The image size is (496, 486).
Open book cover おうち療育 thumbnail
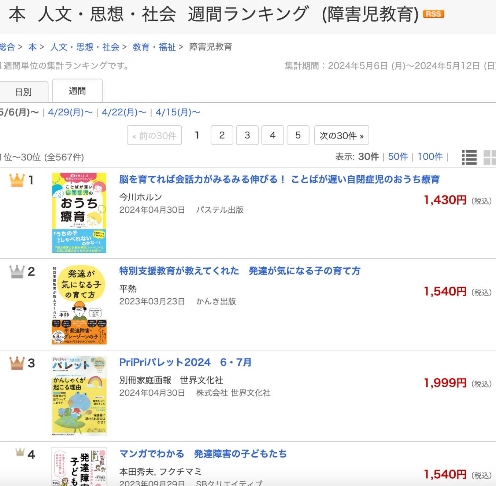79,213
